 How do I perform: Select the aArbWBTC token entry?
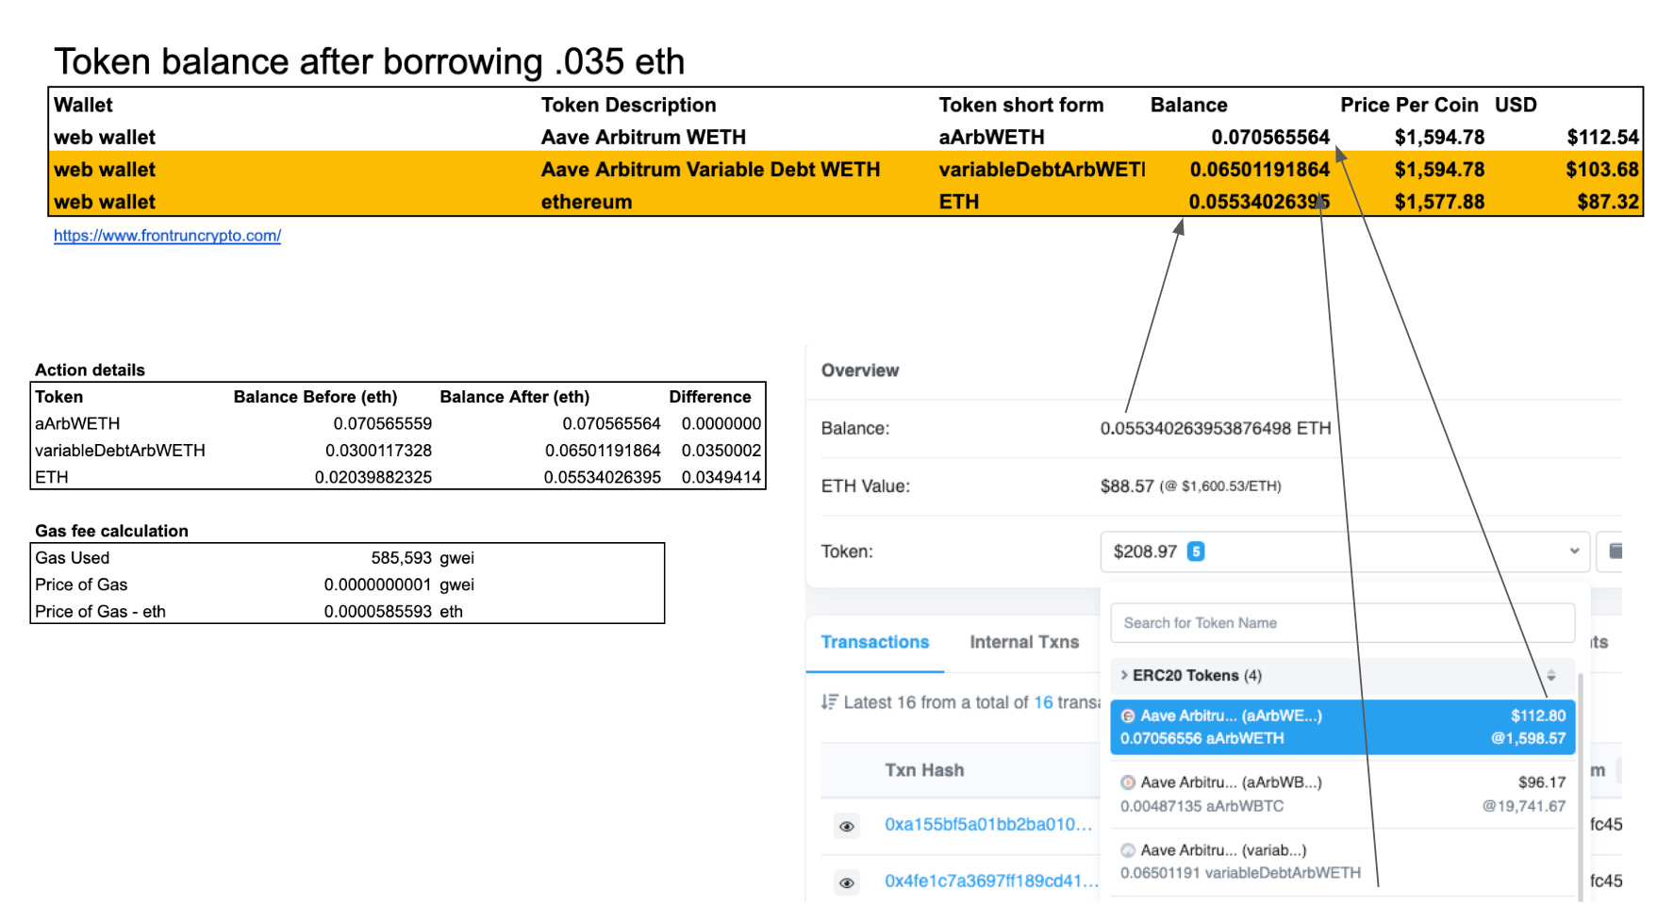tap(1342, 794)
